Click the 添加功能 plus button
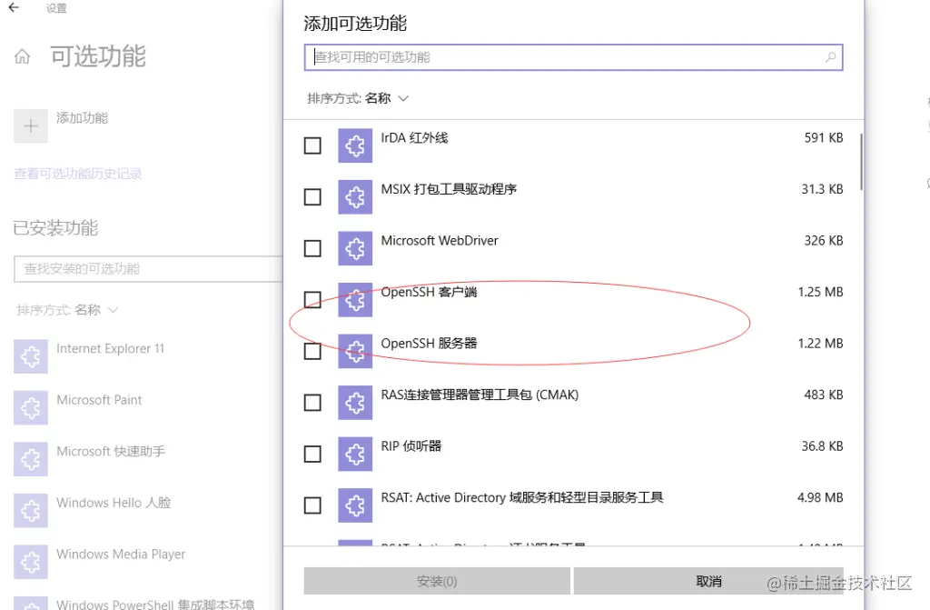Viewport: 930px width, 610px height. tap(30, 125)
